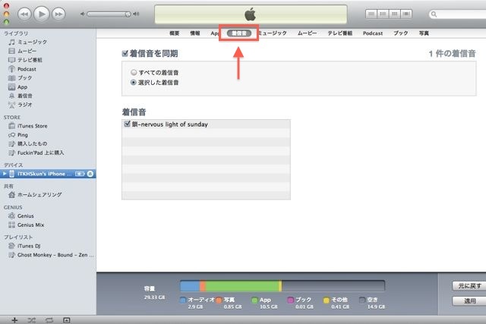This screenshot has height=324, width=486.
Task: Select 選択した着信音 radio button
Action: point(134,83)
